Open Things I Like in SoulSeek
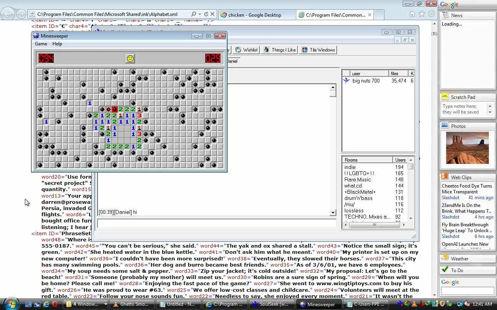This screenshot has width=497, height=310. pos(280,50)
